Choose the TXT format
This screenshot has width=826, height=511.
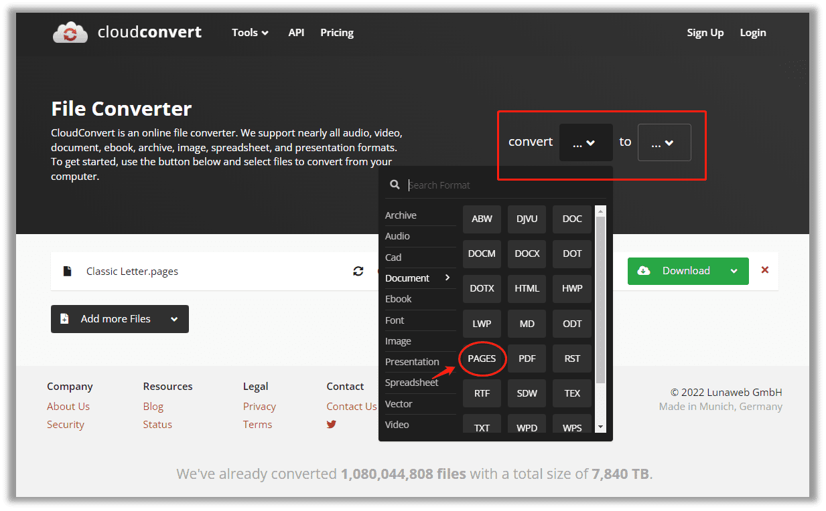point(482,424)
